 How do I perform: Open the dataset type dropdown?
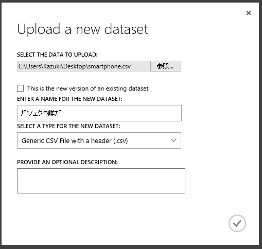click(99, 140)
